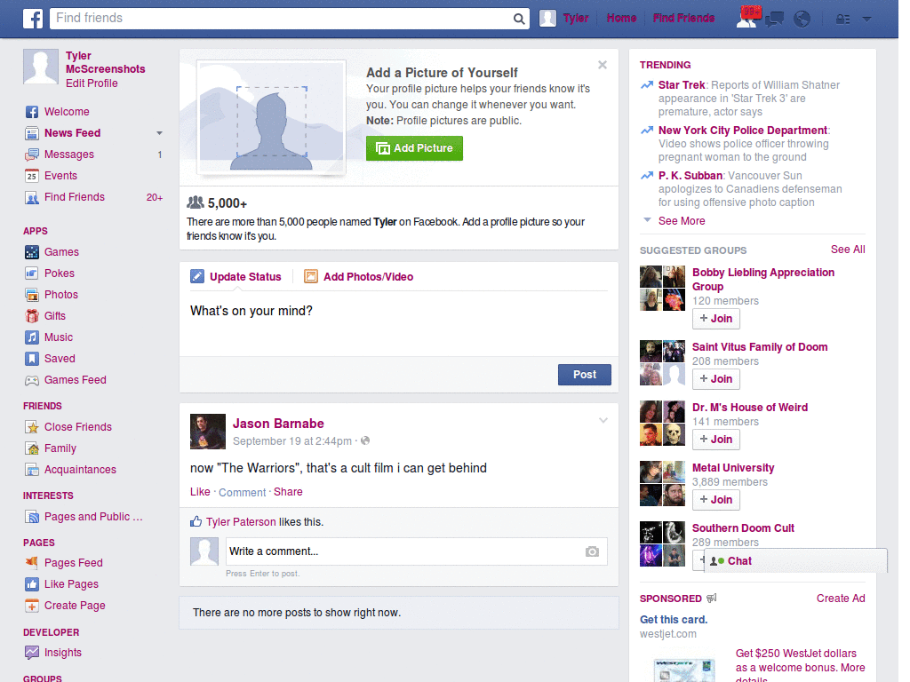Attach photo using comment camera icon
This screenshot has height=682, width=910.
[592, 551]
